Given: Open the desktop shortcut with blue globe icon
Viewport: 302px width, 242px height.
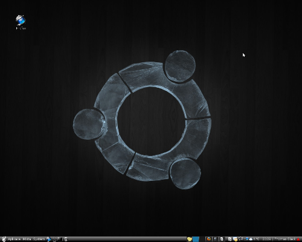Looking at the screenshot, I should click(x=21, y=22).
